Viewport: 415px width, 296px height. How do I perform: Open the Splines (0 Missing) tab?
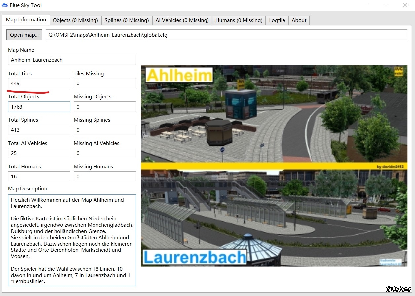click(x=127, y=20)
